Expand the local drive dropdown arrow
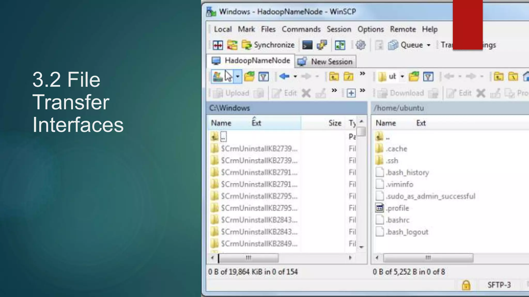Screen dimensions: 529x297 coord(238,77)
